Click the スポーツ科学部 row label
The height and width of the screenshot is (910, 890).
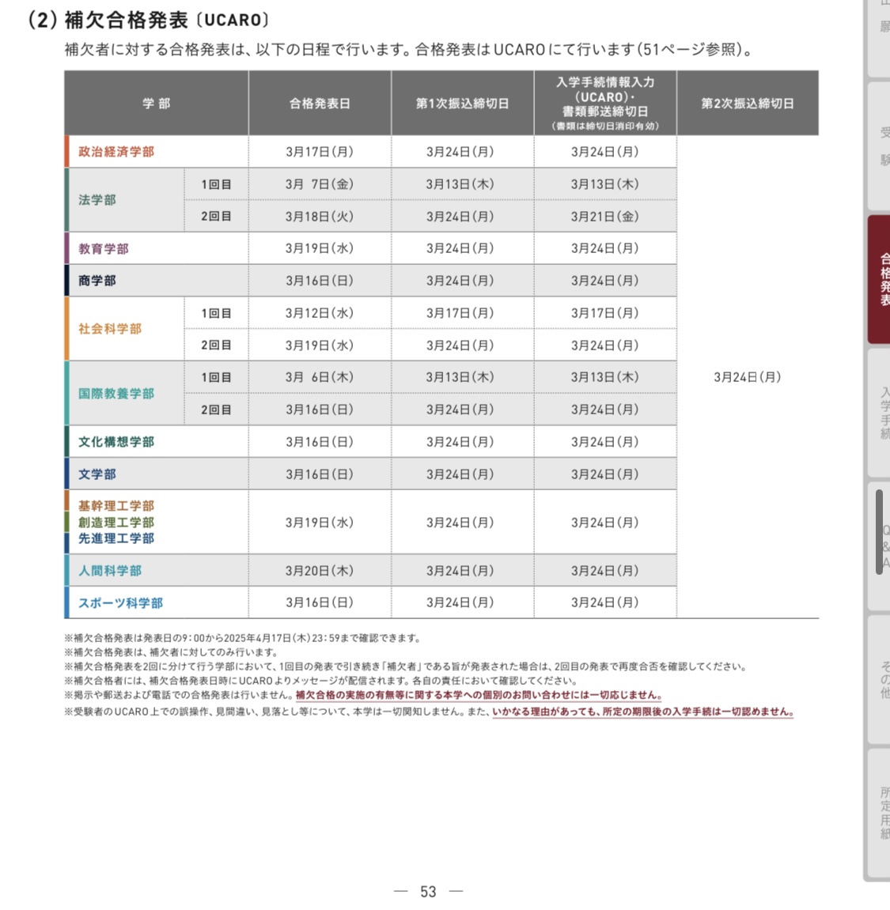point(120,603)
